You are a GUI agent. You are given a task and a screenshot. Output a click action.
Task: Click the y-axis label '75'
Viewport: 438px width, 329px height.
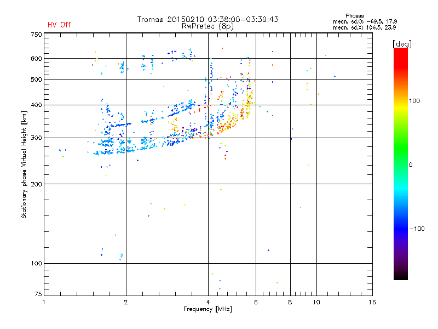[x=38, y=294]
